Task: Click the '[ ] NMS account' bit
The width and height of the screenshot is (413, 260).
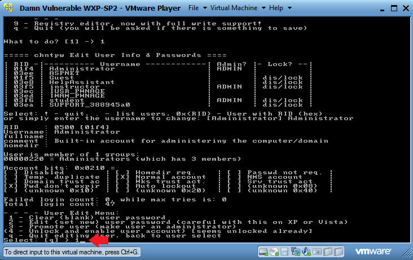Action: click(x=265, y=177)
